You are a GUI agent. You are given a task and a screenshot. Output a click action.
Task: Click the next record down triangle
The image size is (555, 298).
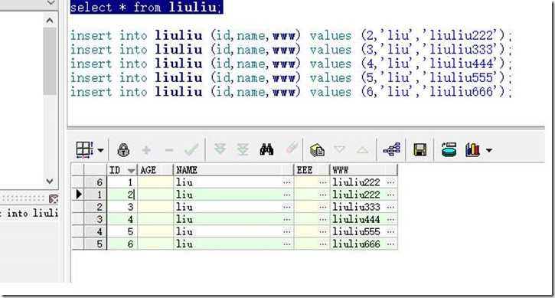(339, 149)
